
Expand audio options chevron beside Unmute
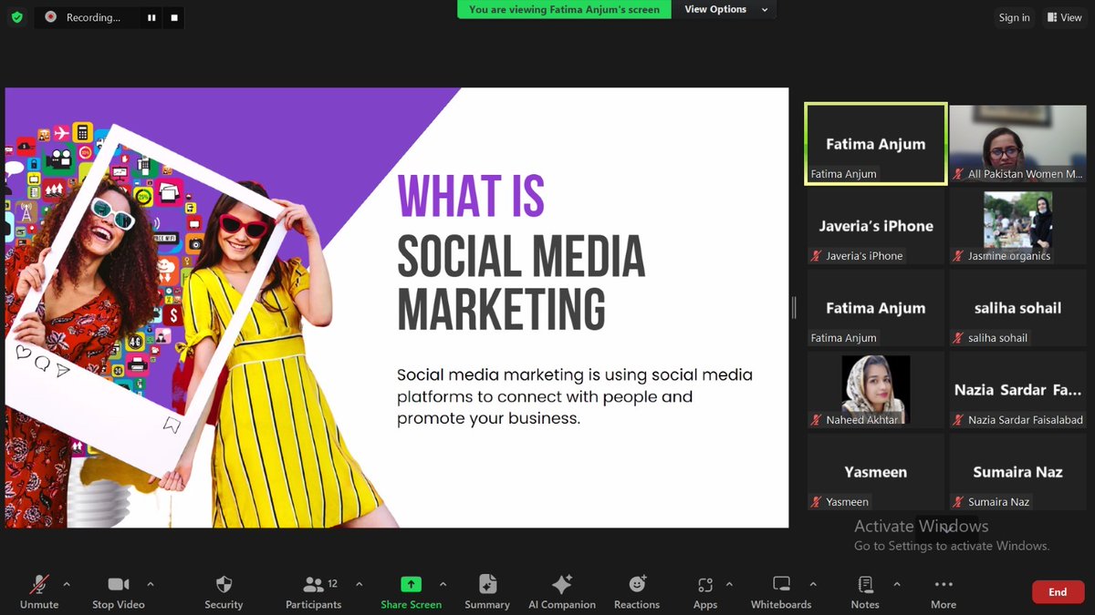coord(66,584)
